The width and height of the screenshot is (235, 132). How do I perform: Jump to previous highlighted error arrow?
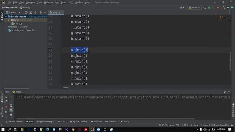pos(226,17)
